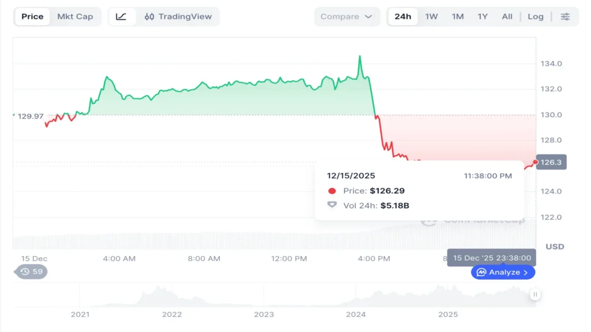Select the line chart icon

[121, 17]
